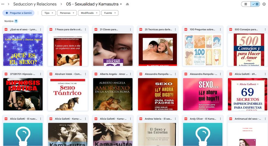Select file name Antimanual del sexo -...
The image size is (268, 146).
pos(248,119)
